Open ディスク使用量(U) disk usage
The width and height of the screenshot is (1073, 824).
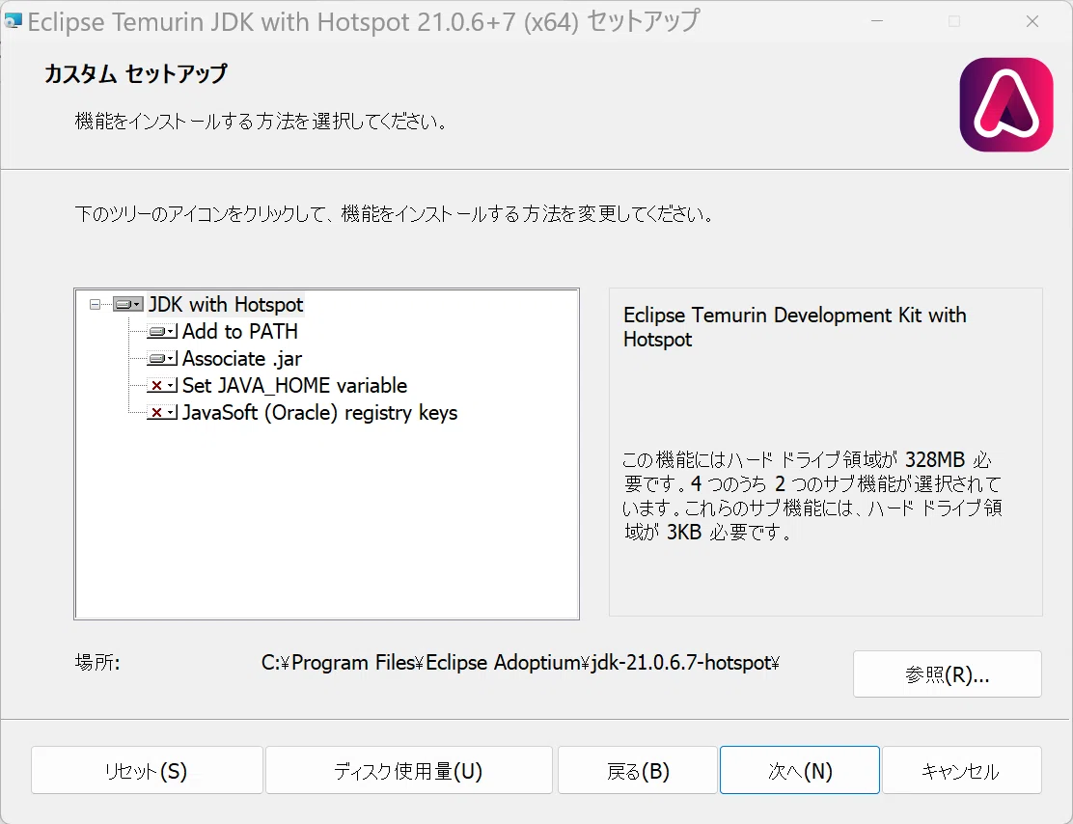408,771
